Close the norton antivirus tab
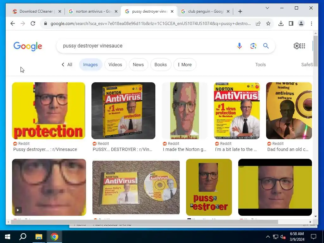This screenshot has width=324, height=243. pyautogui.click(x=116, y=11)
